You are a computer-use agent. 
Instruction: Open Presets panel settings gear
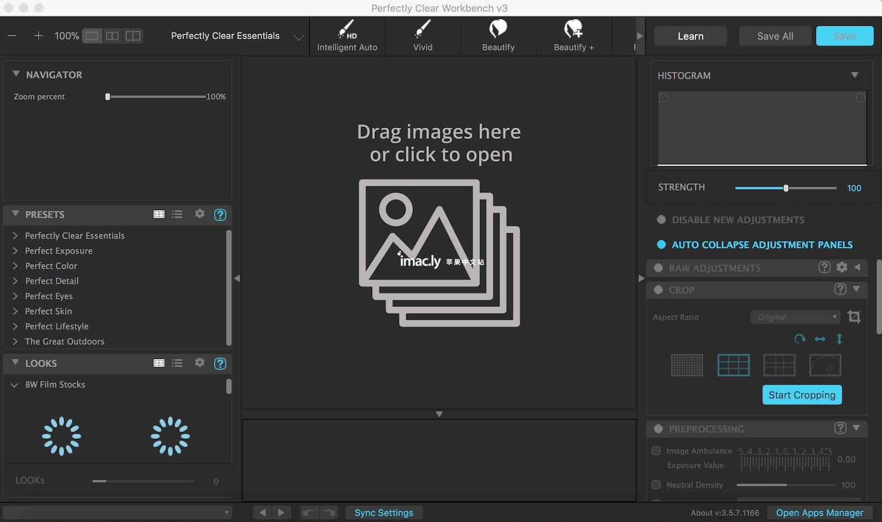pos(200,214)
